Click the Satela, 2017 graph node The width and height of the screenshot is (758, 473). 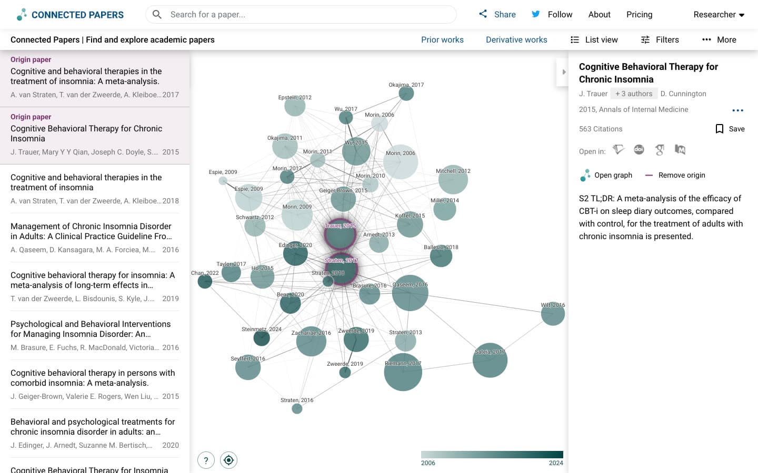click(490, 361)
